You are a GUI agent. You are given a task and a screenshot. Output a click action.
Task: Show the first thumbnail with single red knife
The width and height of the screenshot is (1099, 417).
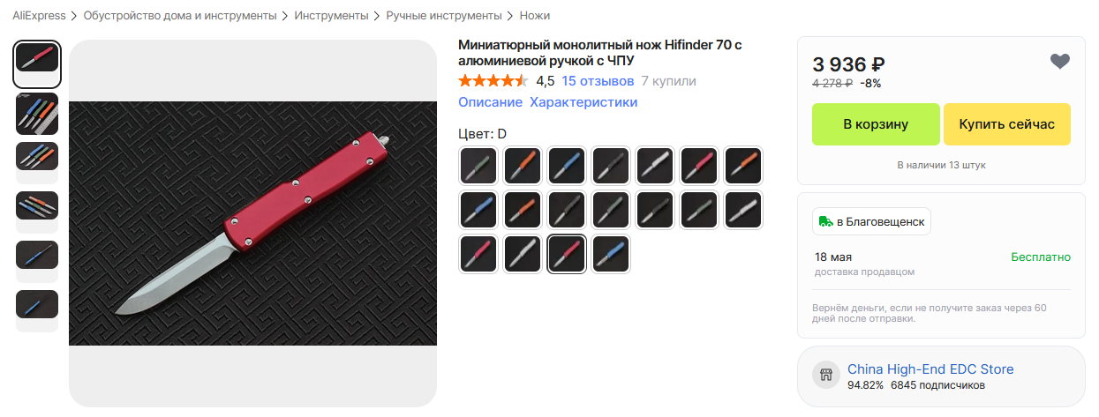37,64
